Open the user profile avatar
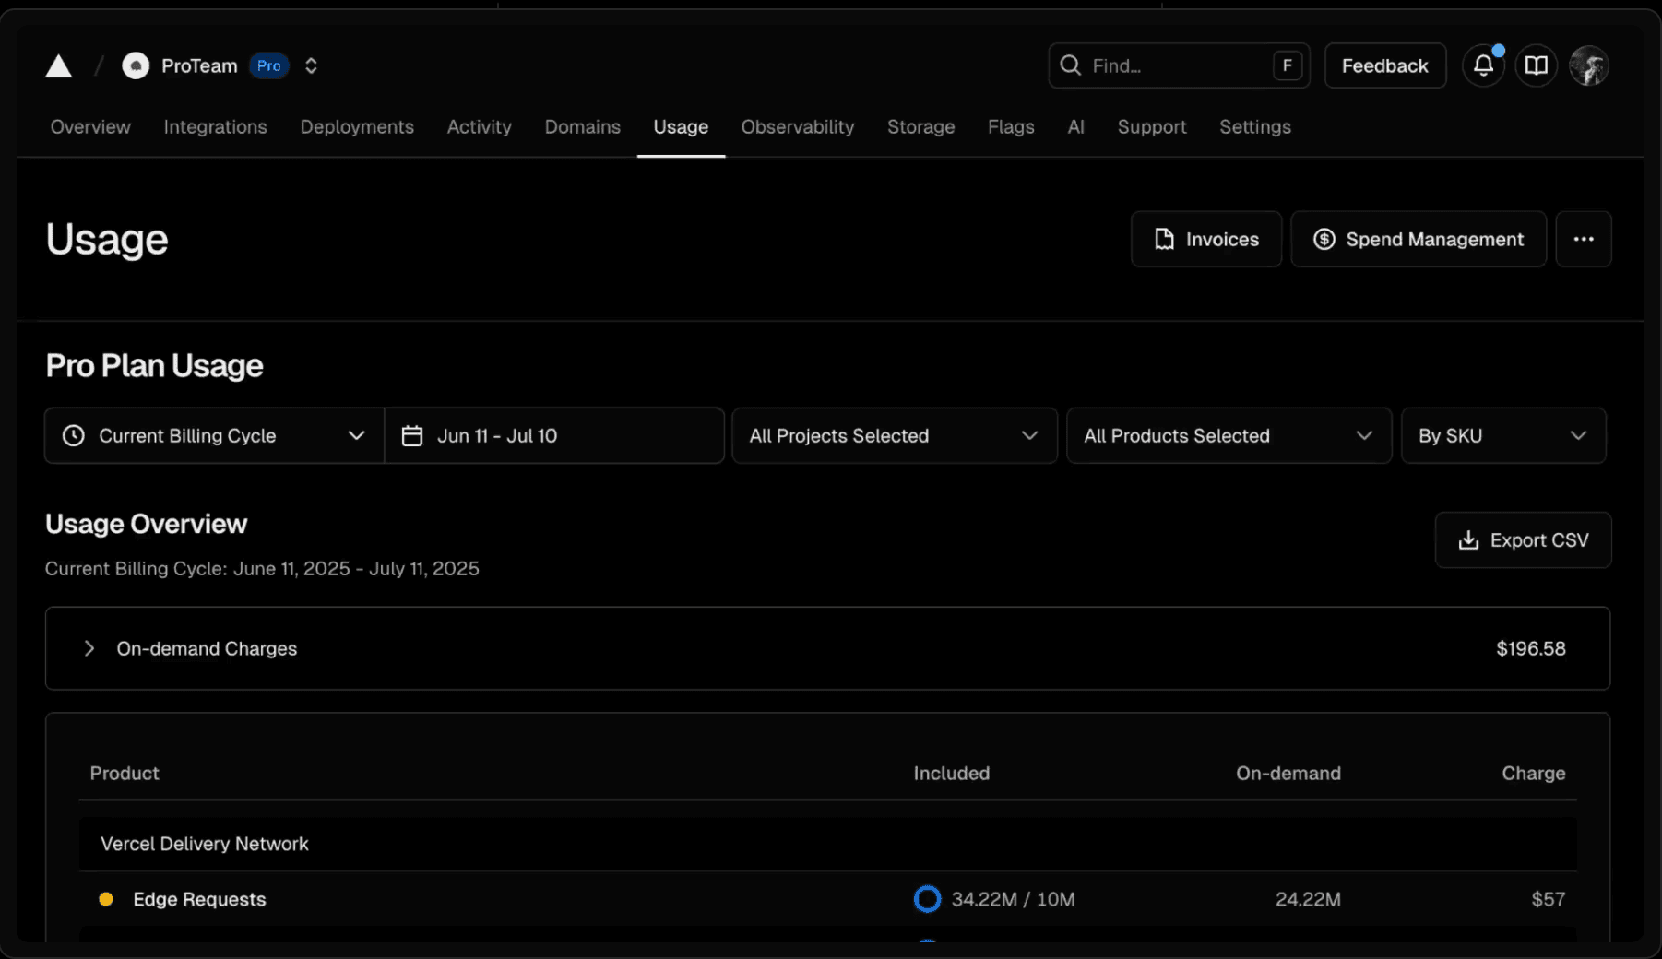Image resolution: width=1662 pixels, height=959 pixels. 1589,65
